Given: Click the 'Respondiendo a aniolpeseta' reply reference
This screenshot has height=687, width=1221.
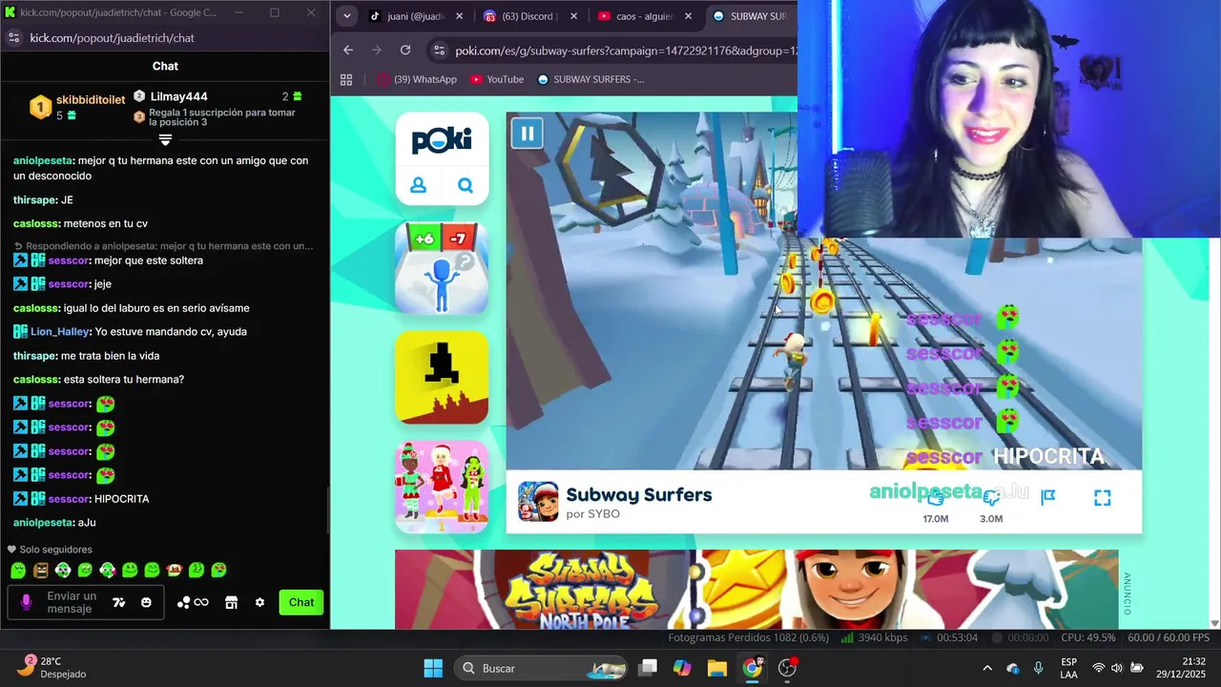Looking at the screenshot, I should [x=163, y=246].
